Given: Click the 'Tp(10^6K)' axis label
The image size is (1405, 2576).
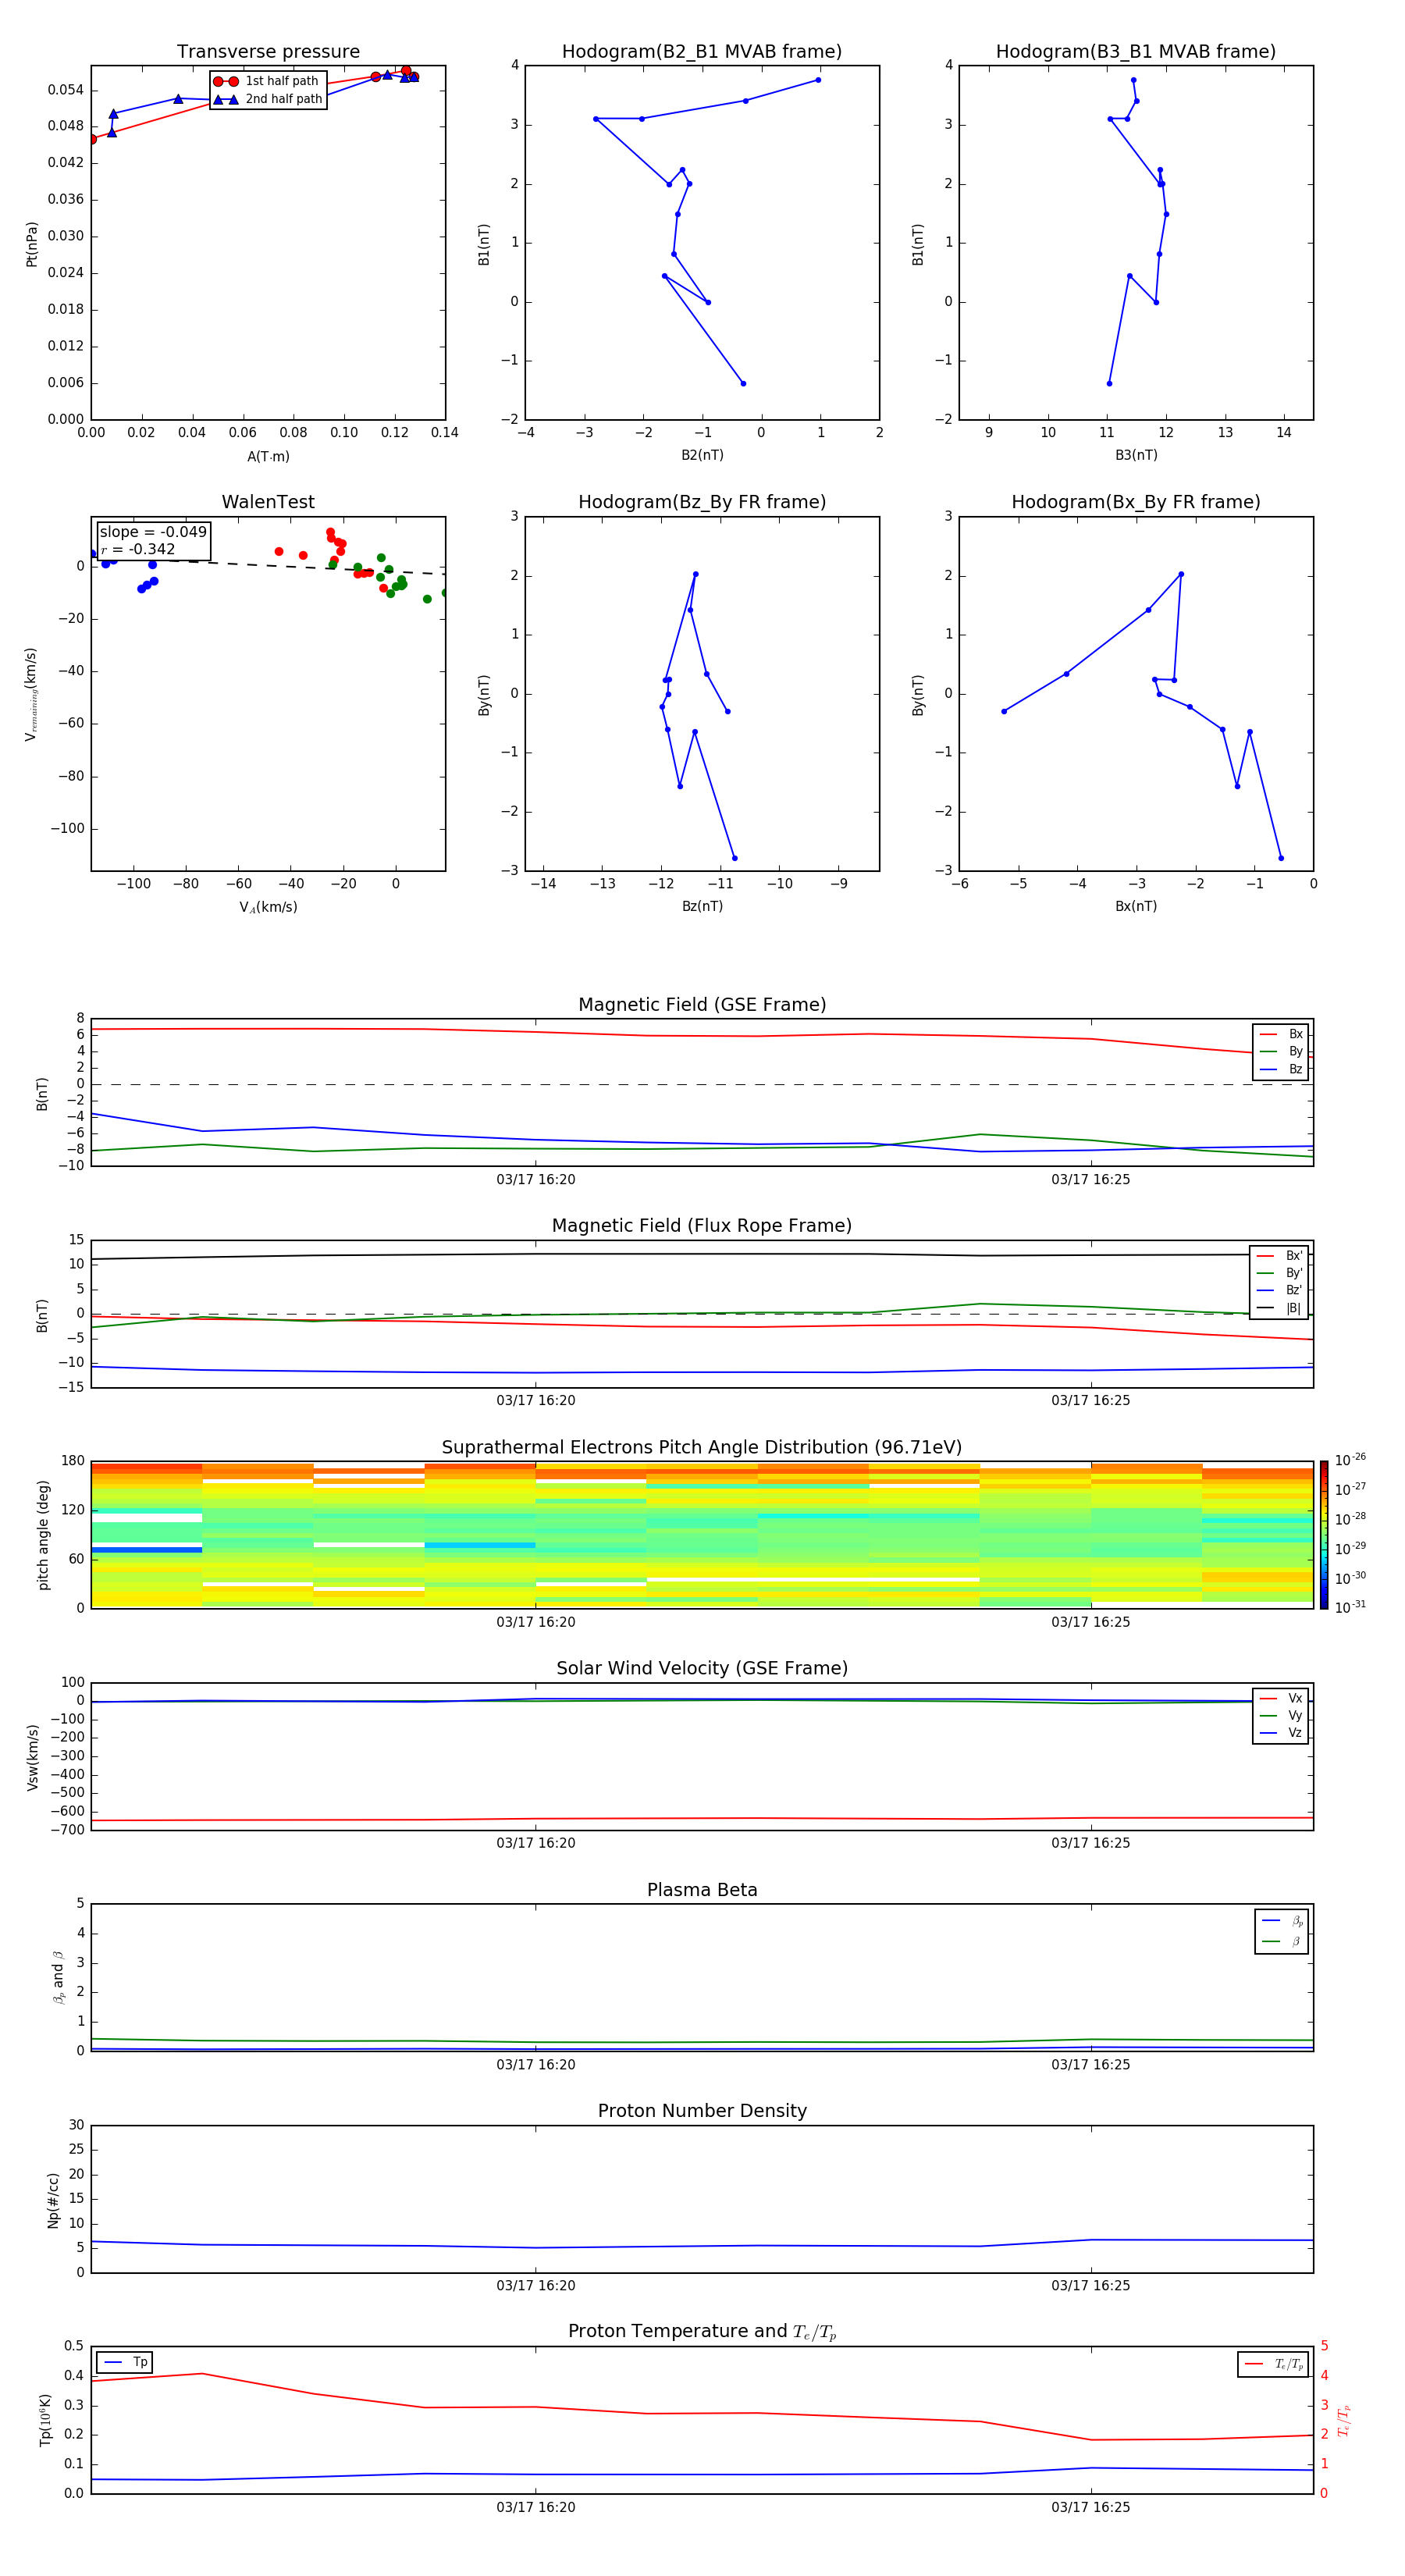Looking at the screenshot, I should pyautogui.click(x=45, y=2420).
